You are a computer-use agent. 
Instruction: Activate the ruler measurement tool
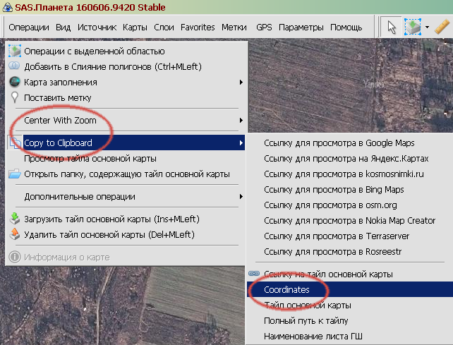[x=442, y=28]
